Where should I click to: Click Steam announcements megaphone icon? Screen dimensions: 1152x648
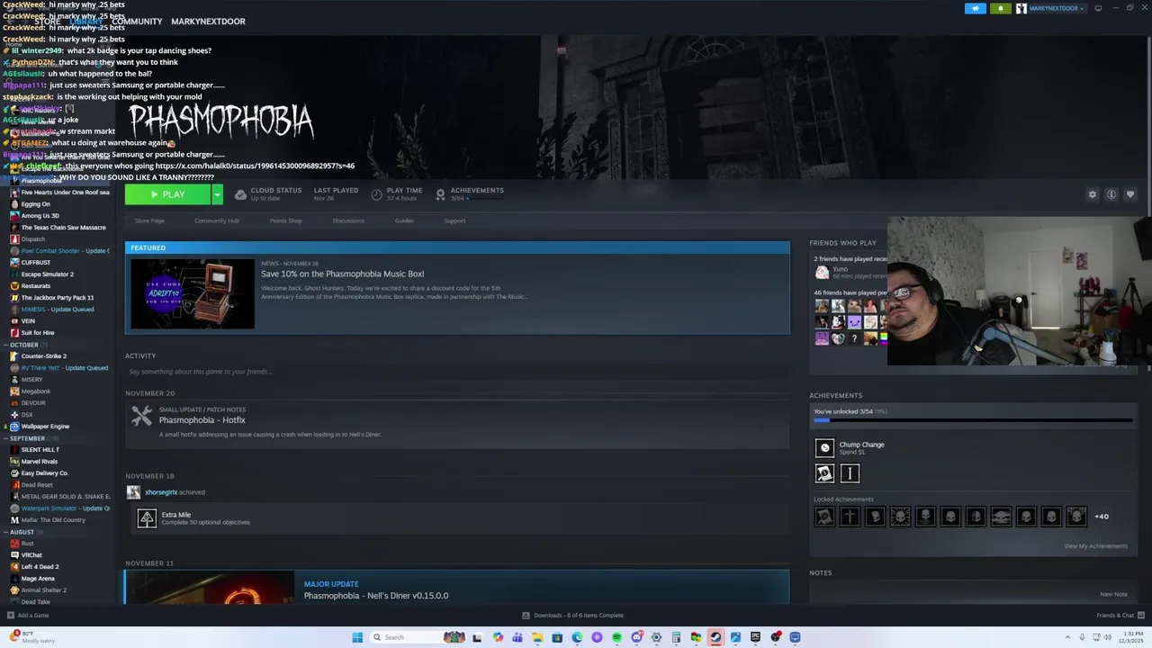click(x=976, y=8)
